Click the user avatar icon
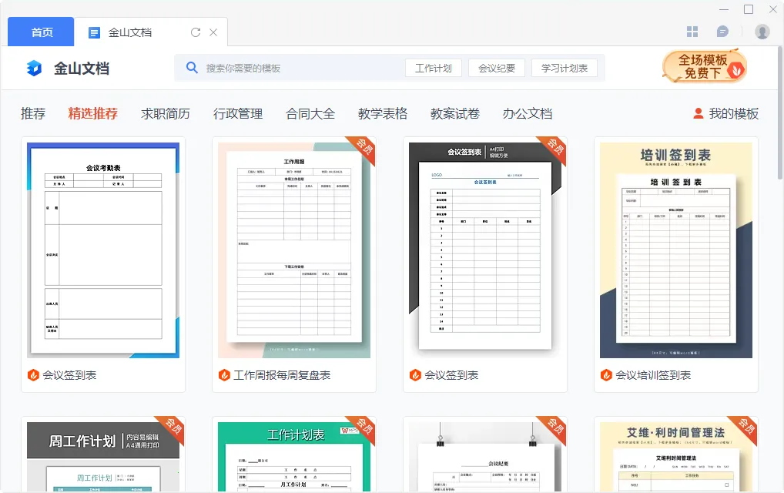This screenshot has height=493, width=784. 762,32
